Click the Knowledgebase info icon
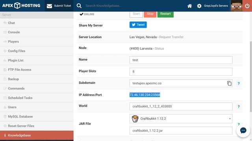The width and height of the screenshot is (252, 141). [x=5, y=135]
